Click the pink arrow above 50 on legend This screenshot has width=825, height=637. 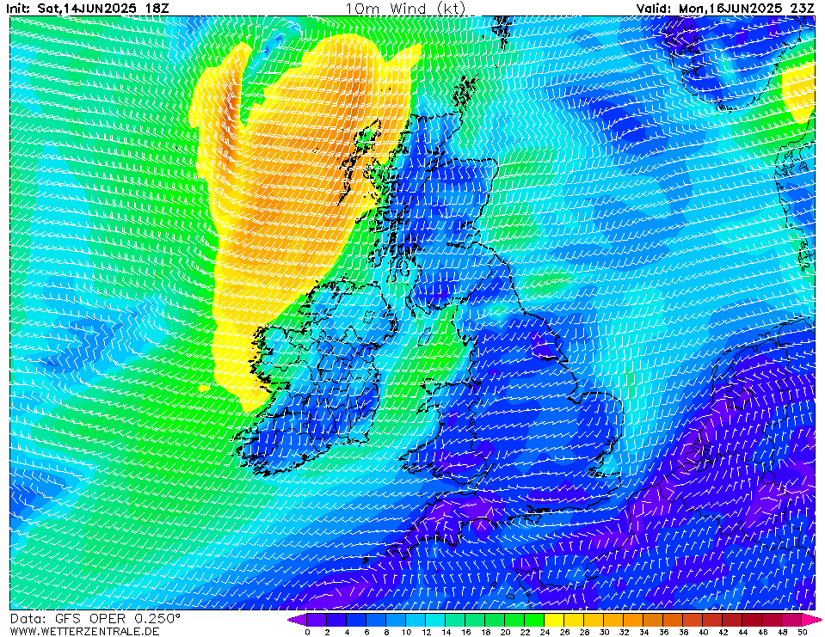(811, 620)
